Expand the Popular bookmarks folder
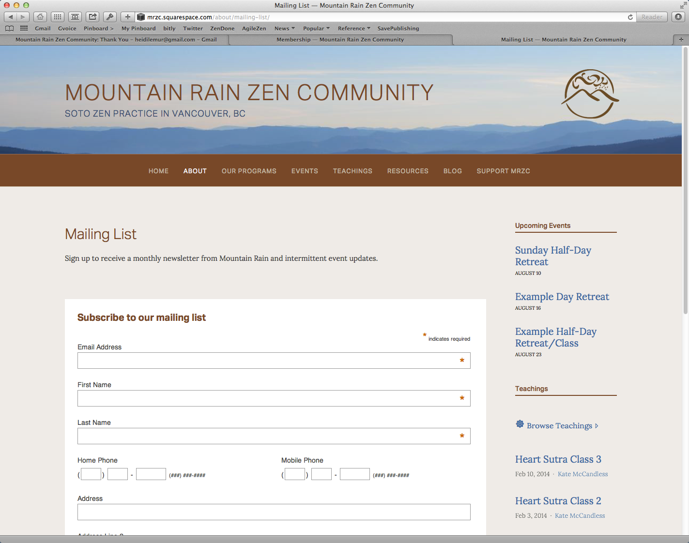 (316, 29)
